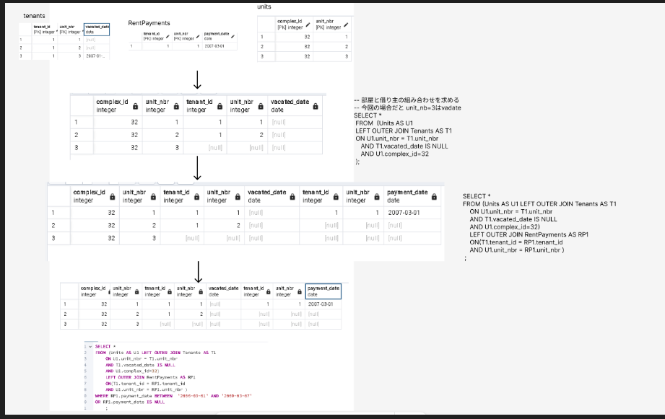The height and width of the screenshot is (419, 665).
Task: Click complex_id lock icon in large eight-column result
Action: [x=113, y=197]
